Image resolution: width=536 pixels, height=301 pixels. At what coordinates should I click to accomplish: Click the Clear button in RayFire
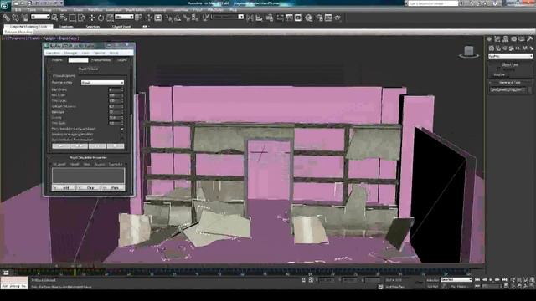[89, 187]
